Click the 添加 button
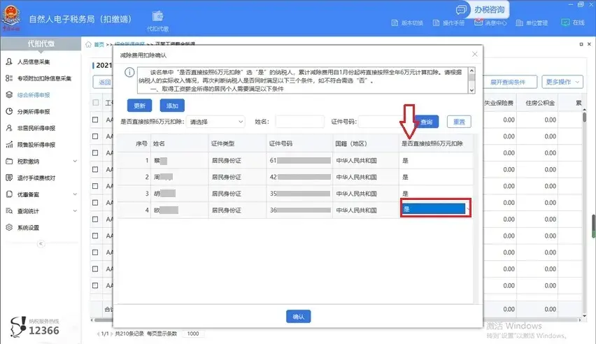 coord(172,106)
